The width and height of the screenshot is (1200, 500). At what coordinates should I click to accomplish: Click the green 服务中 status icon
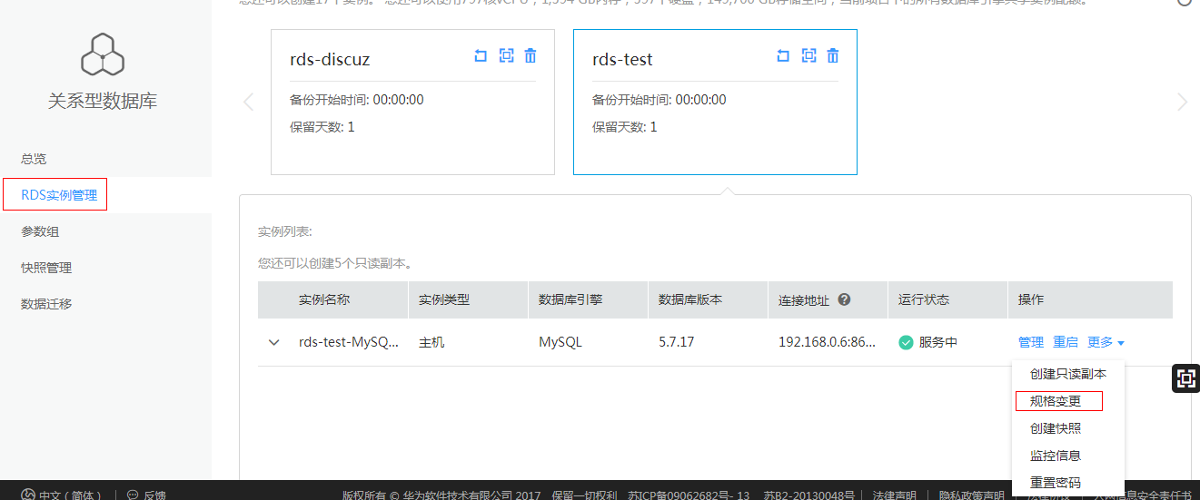coord(906,342)
